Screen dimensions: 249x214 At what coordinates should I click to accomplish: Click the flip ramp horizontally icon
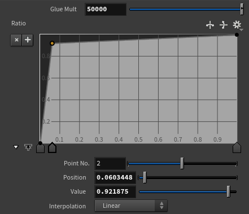pos(210,25)
